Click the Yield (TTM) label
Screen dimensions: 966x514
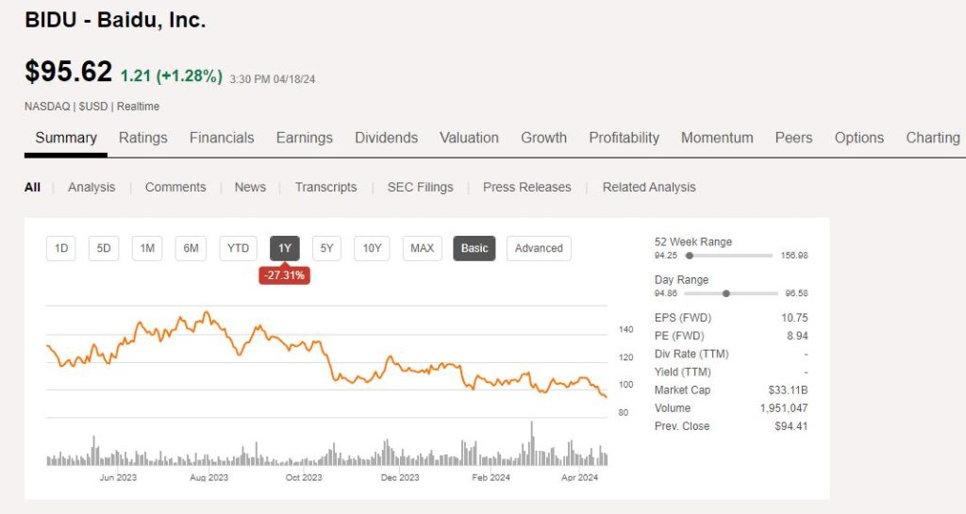tap(683, 372)
